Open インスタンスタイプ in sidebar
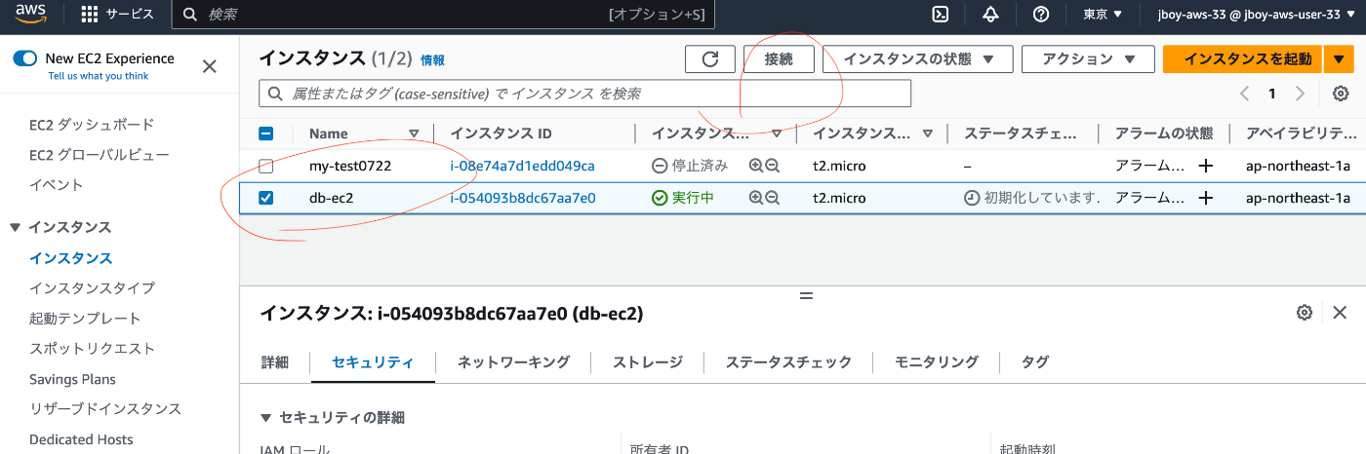The width and height of the screenshot is (1366, 454). pyautogui.click(x=92, y=288)
